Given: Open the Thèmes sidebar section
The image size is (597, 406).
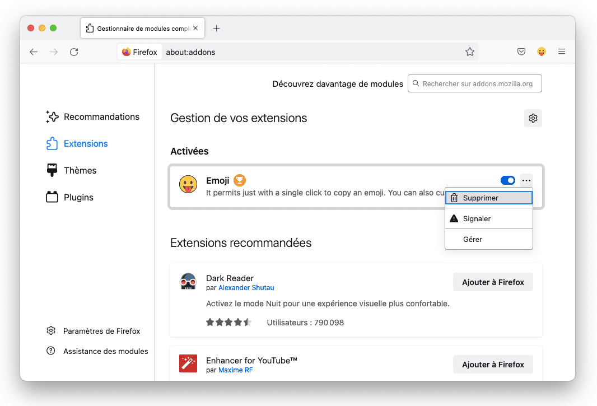Looking at the screenshot, I should [71, 170].
